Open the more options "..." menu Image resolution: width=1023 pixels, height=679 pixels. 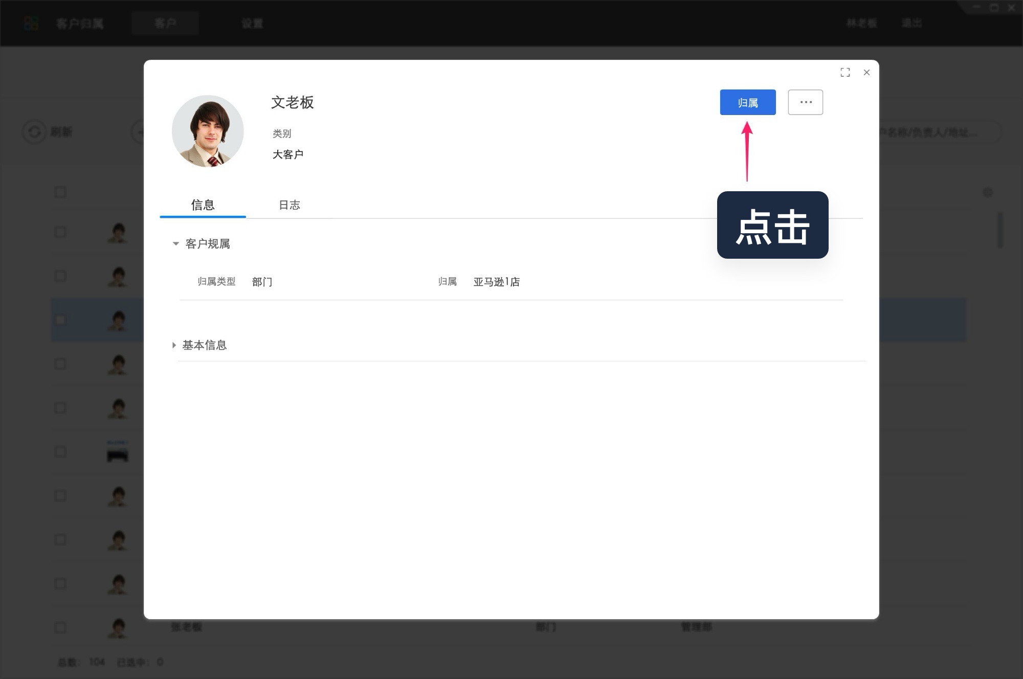click(x=805, y=102)
